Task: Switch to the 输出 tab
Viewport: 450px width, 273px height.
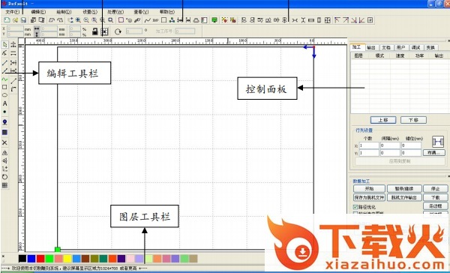Action: pyautogui.click(x=372, y=48)
